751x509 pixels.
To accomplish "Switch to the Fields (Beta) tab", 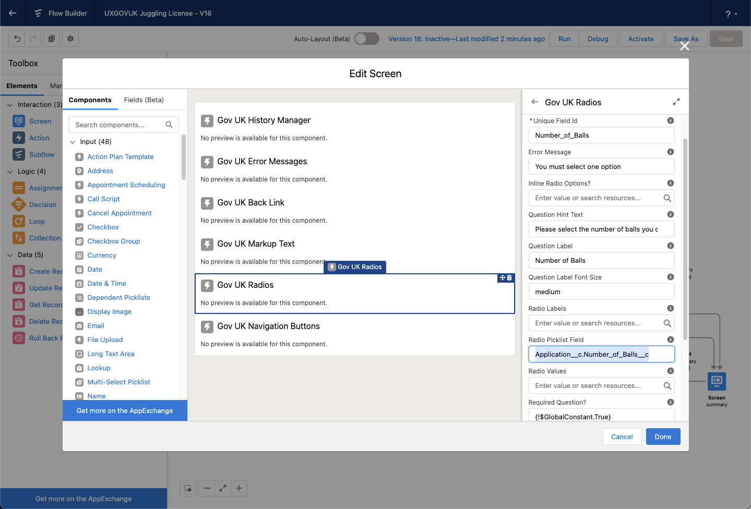I will click(144, 100).
